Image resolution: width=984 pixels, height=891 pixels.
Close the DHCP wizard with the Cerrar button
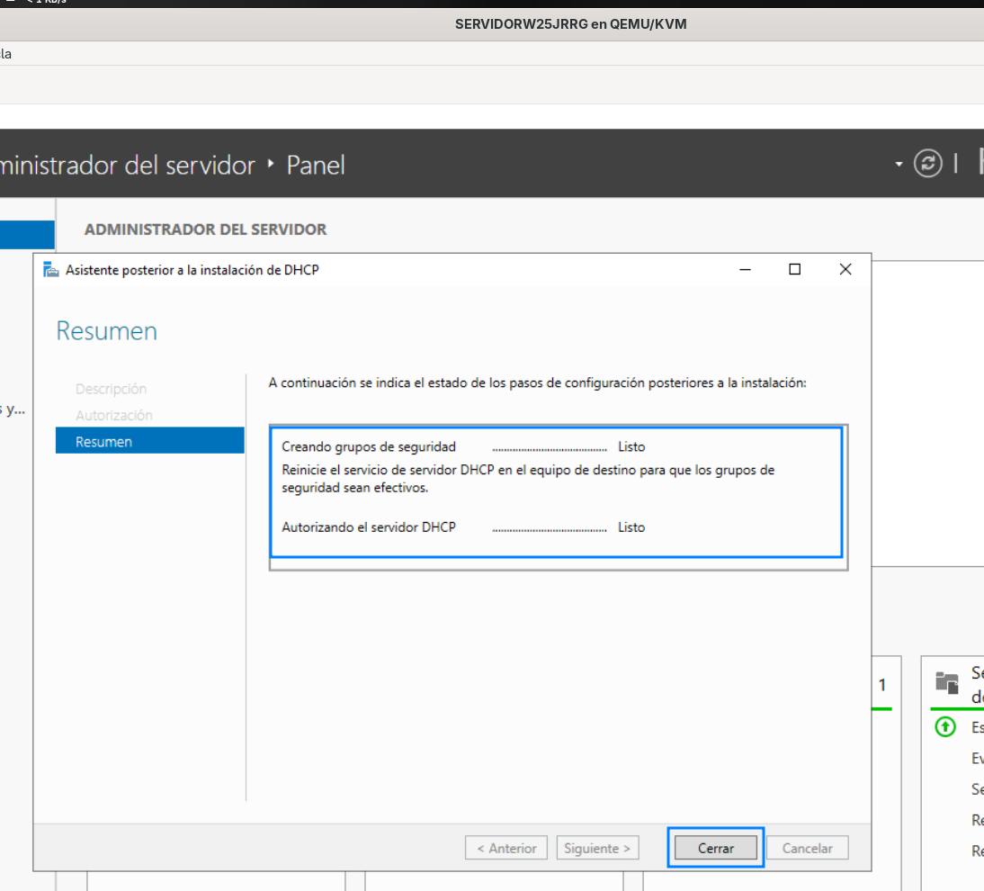point(715,848)
